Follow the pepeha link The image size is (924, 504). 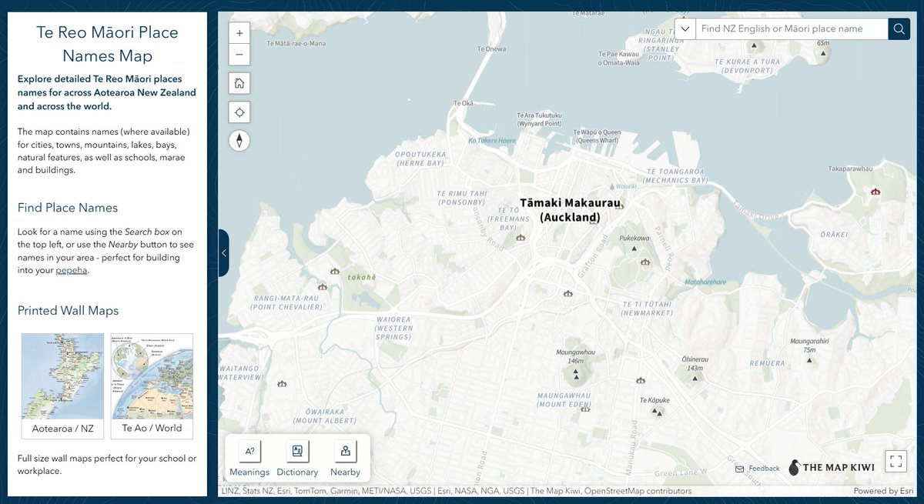[72, 269]
